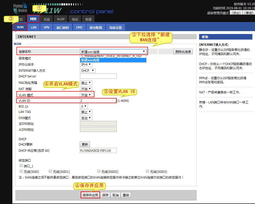Enable the 无线(SSID) binding checkbox
255x204 pixels.
[x=21, y=171]
